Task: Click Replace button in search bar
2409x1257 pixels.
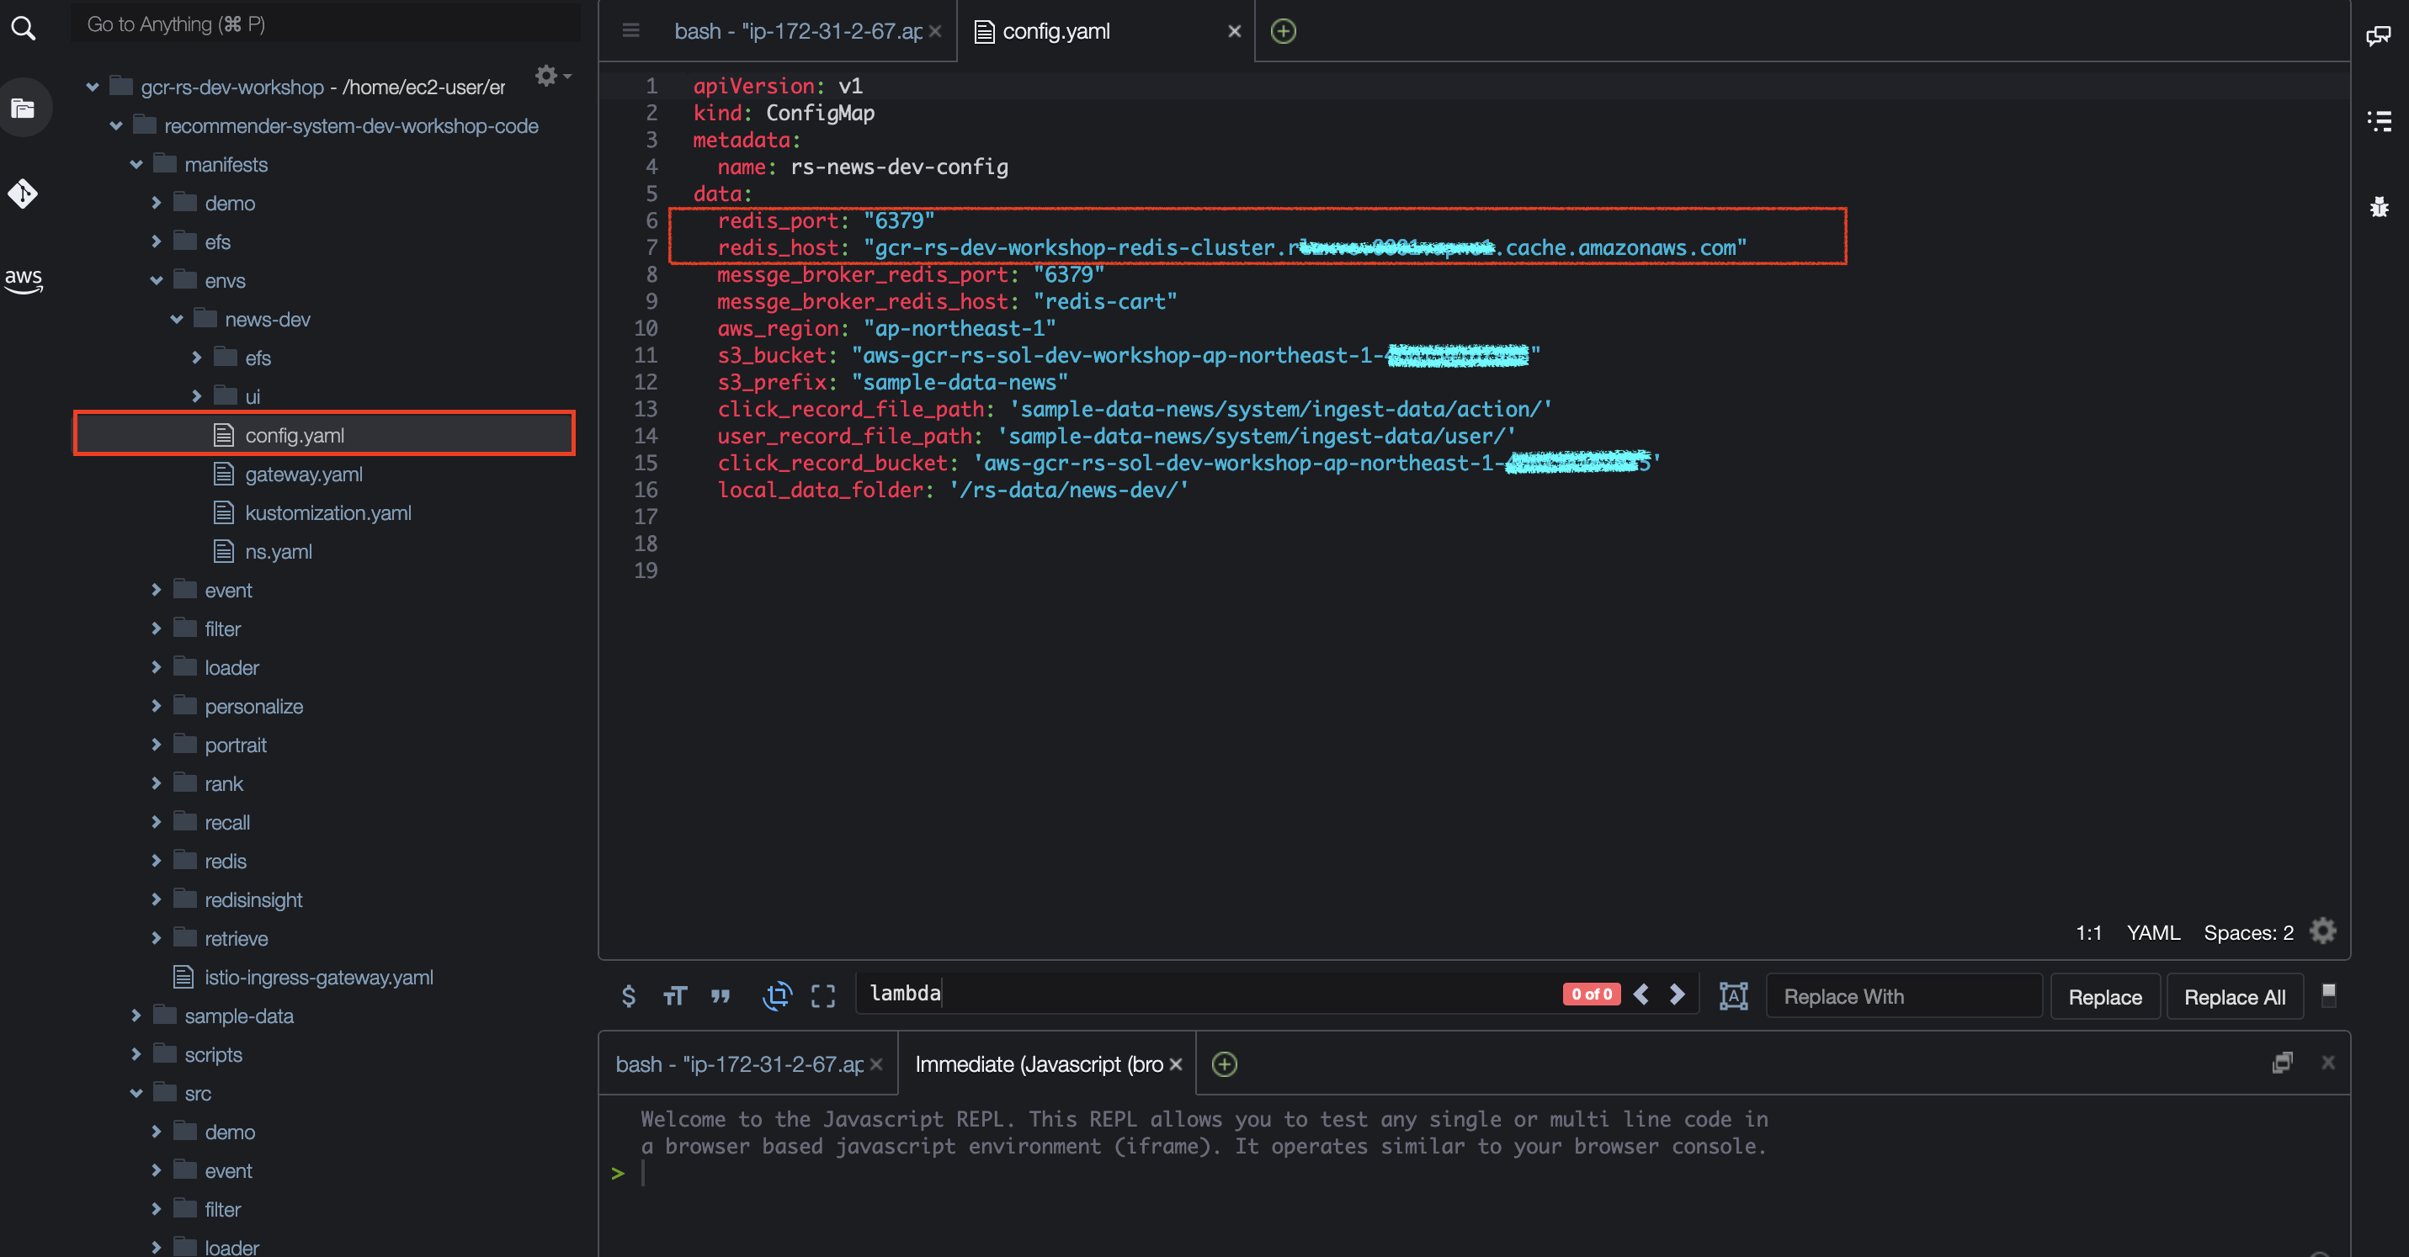Action: coord(2104,997)
